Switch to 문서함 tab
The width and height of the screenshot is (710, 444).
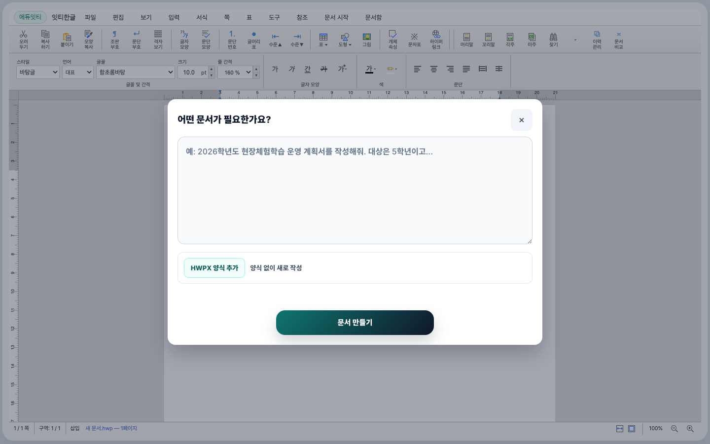(373, 17)
